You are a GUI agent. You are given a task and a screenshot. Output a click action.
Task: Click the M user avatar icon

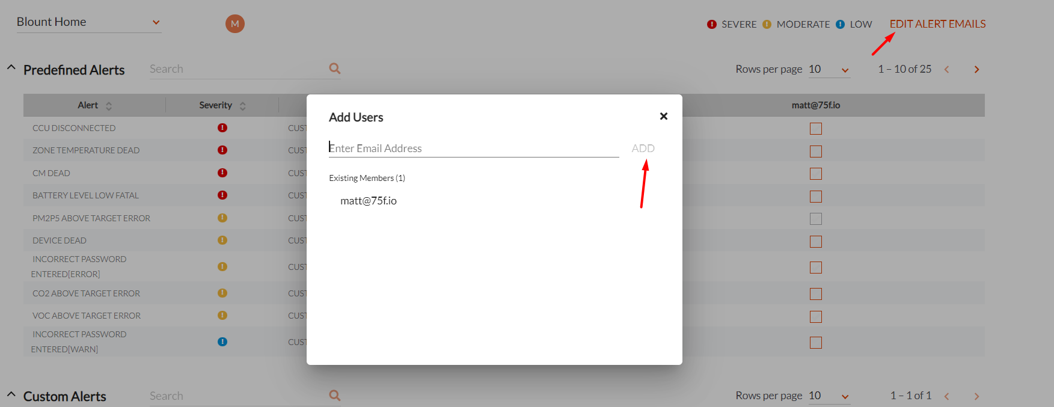tap(235, 24)
